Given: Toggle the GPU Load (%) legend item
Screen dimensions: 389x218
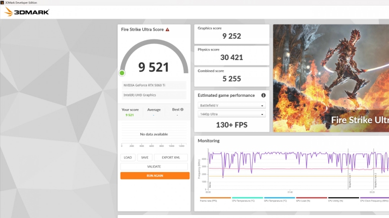Looking at the screenshot, I should tap(312, 199).
